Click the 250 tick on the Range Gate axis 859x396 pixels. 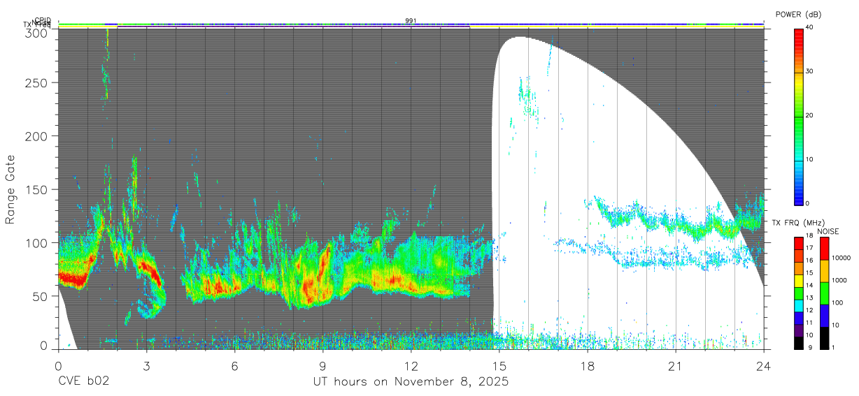(37, 82)
